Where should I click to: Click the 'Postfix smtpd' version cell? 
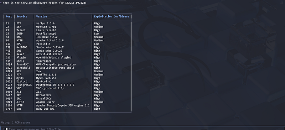coord(46,33)
